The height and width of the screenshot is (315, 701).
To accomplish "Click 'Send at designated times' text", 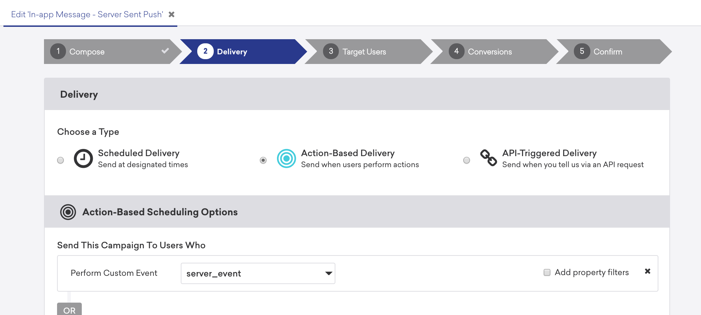I will (143, 165).
